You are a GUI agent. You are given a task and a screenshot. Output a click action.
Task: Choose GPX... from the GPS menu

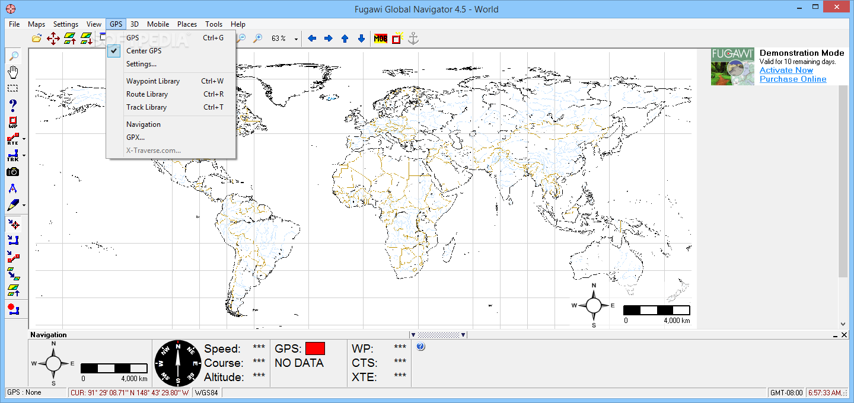171,137
